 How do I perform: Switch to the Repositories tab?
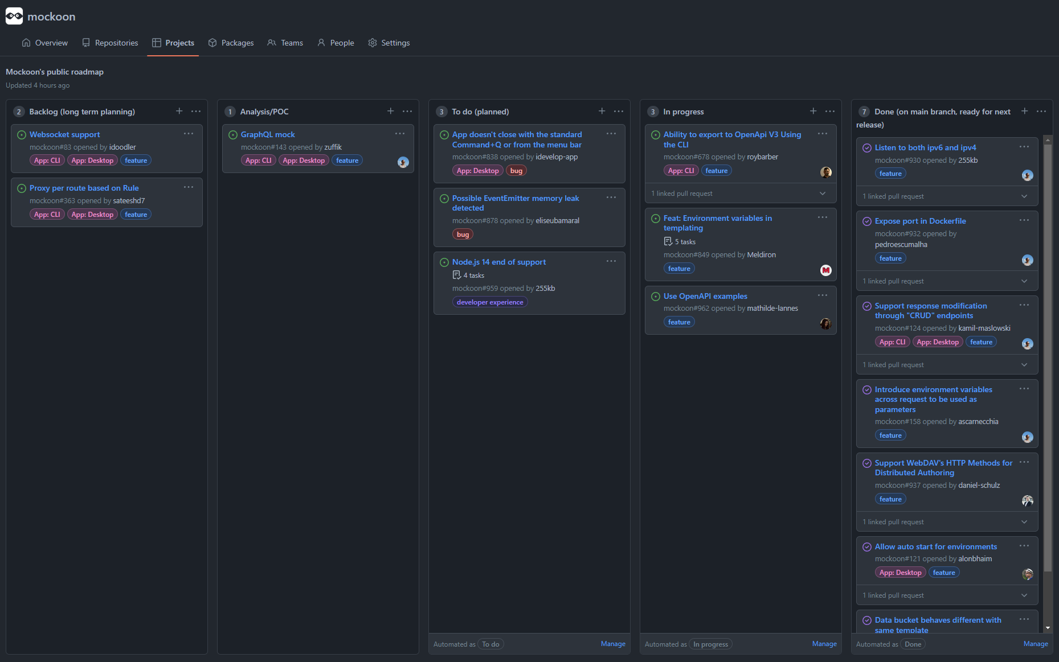pos(116,43)
